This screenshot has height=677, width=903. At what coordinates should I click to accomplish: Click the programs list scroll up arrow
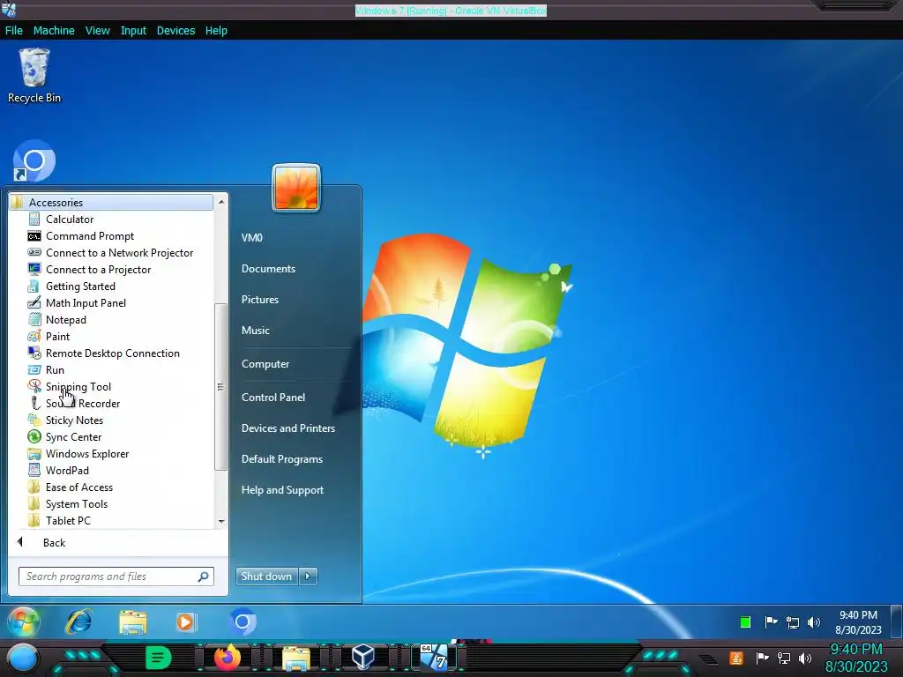pyautogui.click(x=221, y=202)
